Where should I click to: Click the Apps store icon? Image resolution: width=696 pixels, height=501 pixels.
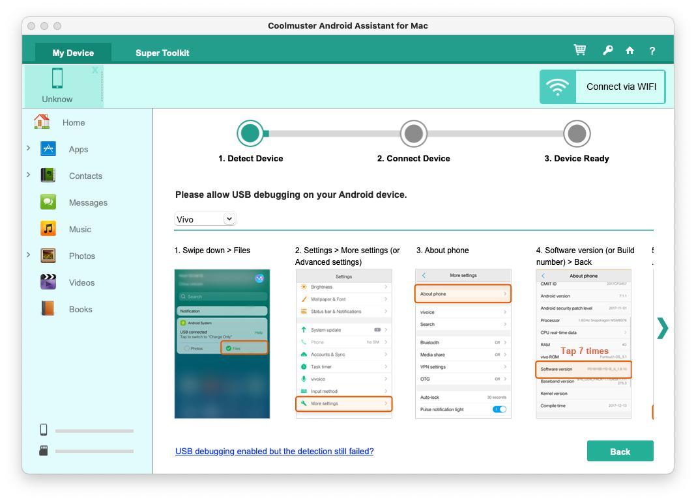coord(48,148)
